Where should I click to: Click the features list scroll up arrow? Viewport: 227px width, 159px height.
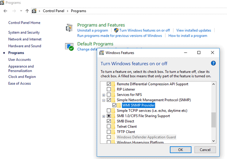[214, 84]
